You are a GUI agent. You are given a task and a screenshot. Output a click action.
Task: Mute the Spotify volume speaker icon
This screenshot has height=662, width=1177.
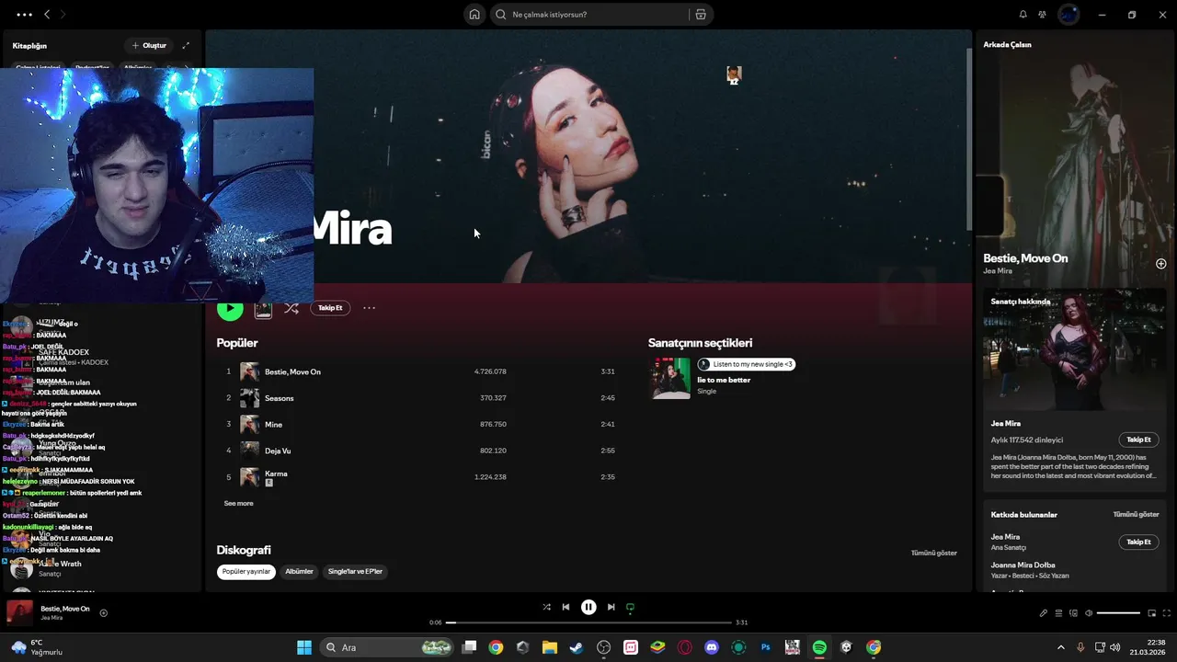(x=1089, y=613)
